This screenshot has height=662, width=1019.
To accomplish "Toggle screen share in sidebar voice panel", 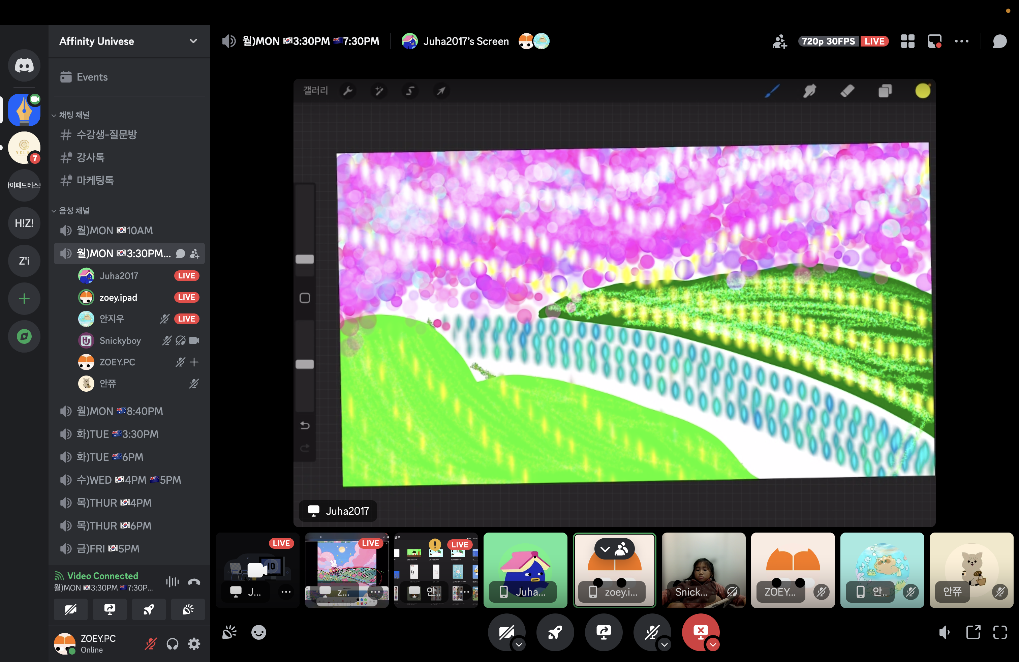I will (x=110, y=609).
